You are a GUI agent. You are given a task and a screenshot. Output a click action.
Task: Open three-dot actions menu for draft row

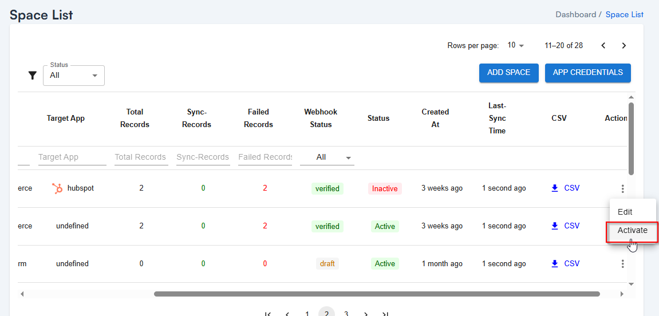[622, 264]
